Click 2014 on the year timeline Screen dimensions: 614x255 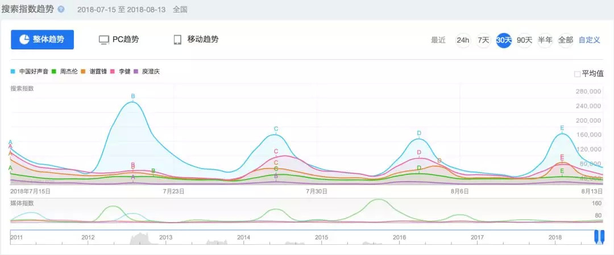click(243, 237)
